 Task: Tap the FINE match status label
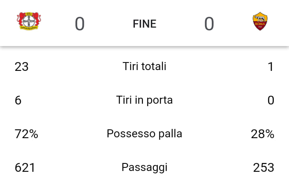(144, 24)
